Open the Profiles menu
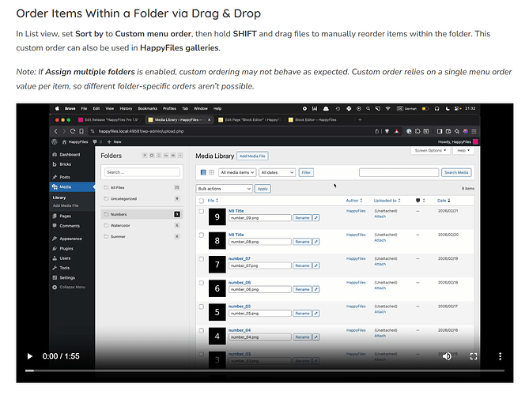This screenshot has width=529, height=395. click(169, 108)
